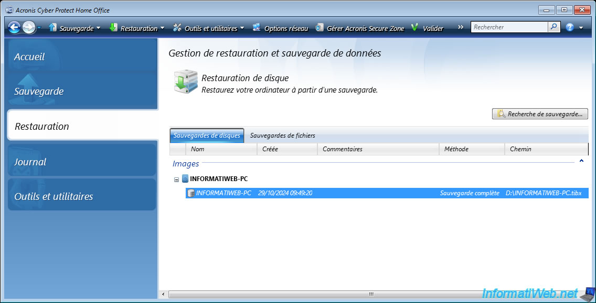Viewport: 596px width, 303px height.
Task: Click inside the Rechercher search field
Action: tap(509, 27)
